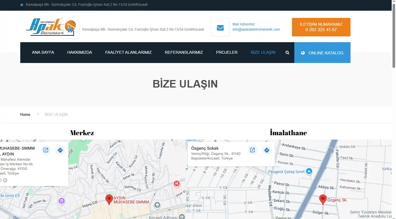The width and height of the screenshot is (396, 219).
Task: Click the red pin at Aydın Muhasebe
Action: [x=109, y=200]
